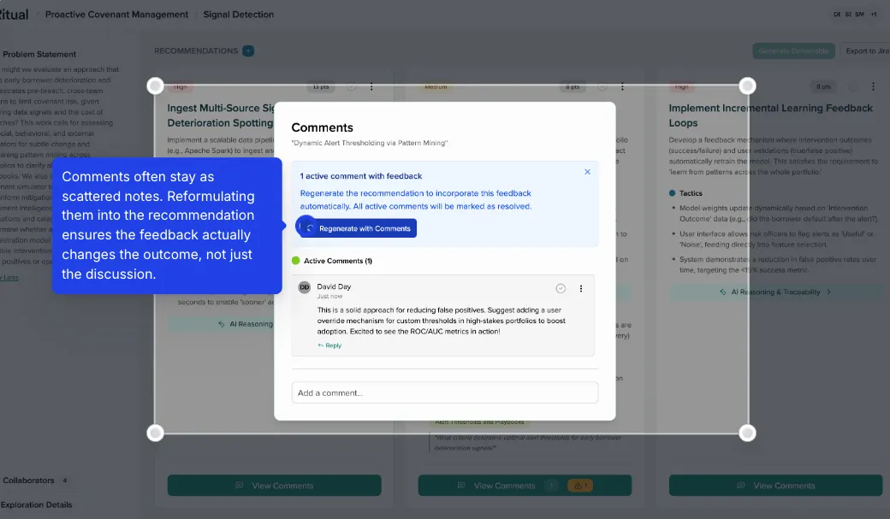Dismiss the feedback banner with the X
Screen dimensions: 890x519
click(x=588, y=171)
